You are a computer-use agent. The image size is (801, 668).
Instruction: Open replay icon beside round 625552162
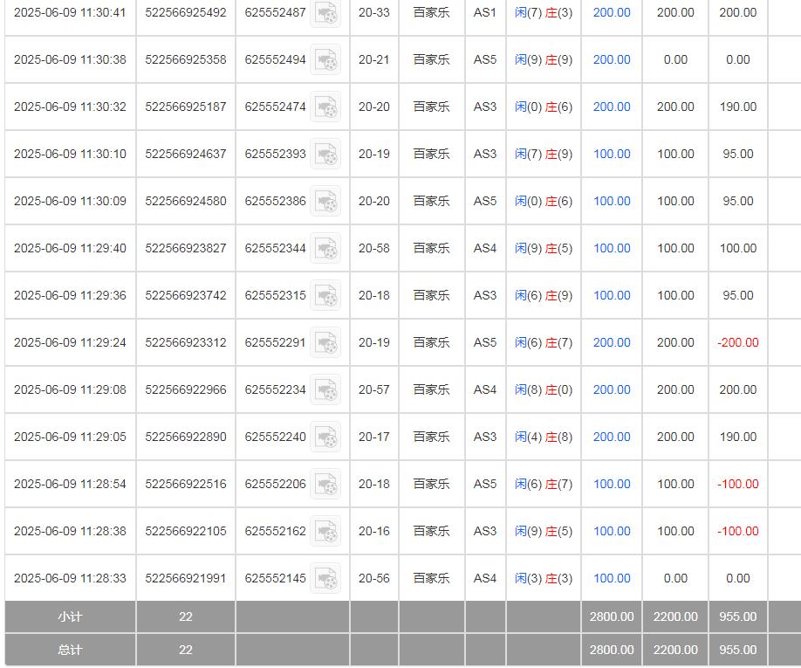point(326,532)
